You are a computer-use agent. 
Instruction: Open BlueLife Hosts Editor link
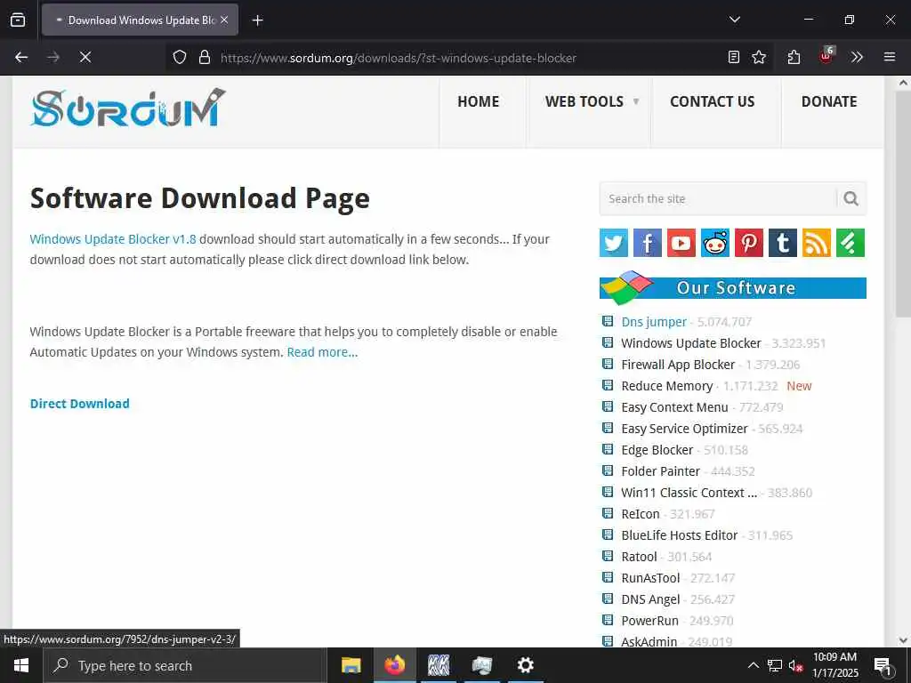[679, 535]
